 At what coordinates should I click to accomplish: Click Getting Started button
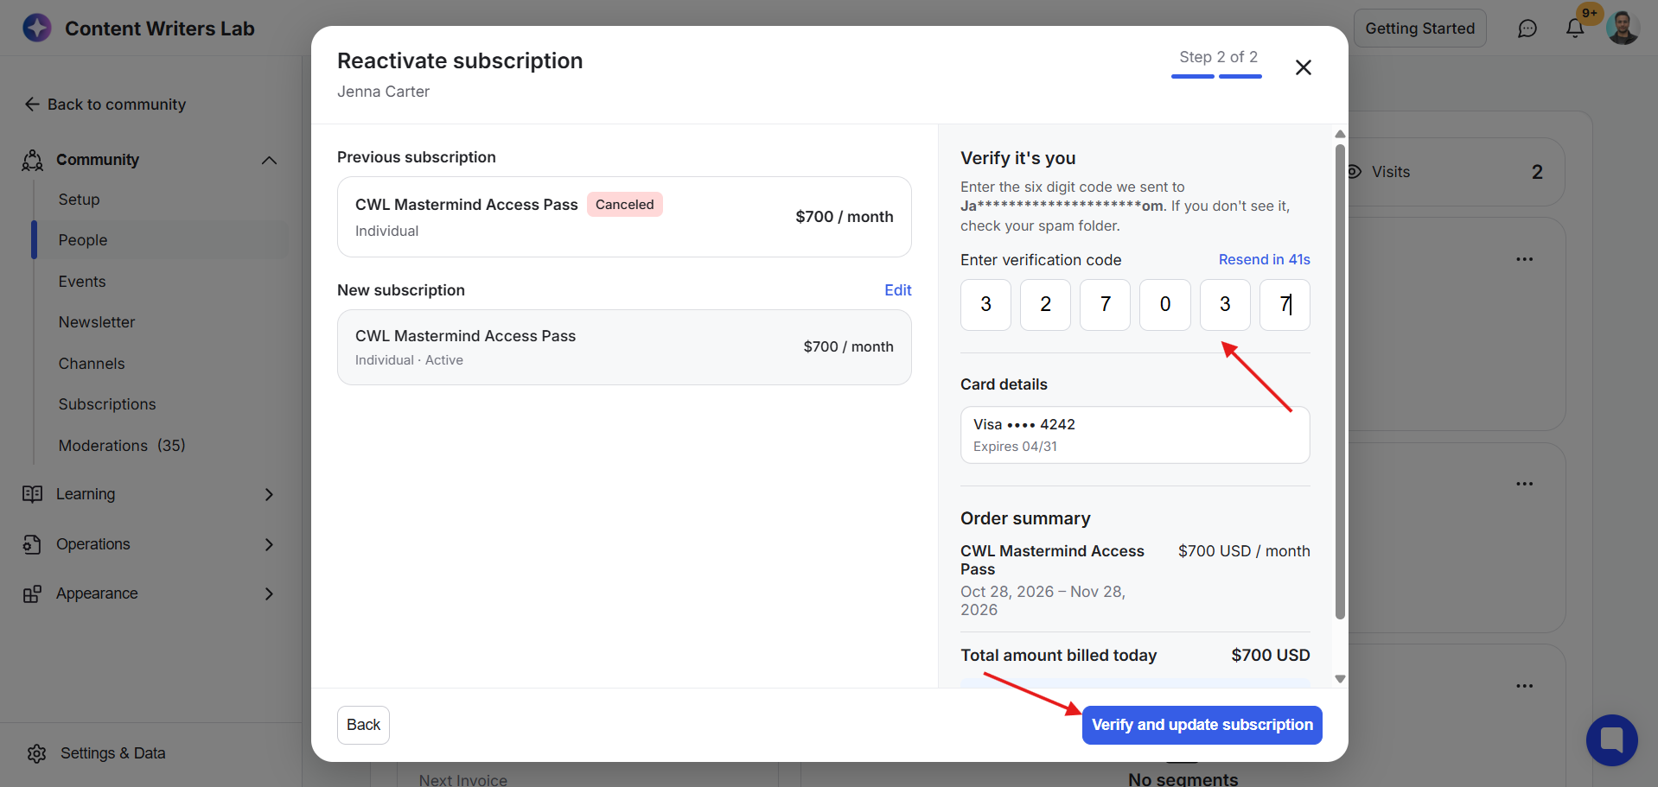(1420, 29)
